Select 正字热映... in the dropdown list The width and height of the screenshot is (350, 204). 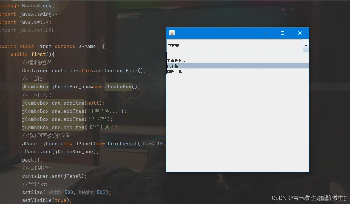coord(237,61)
